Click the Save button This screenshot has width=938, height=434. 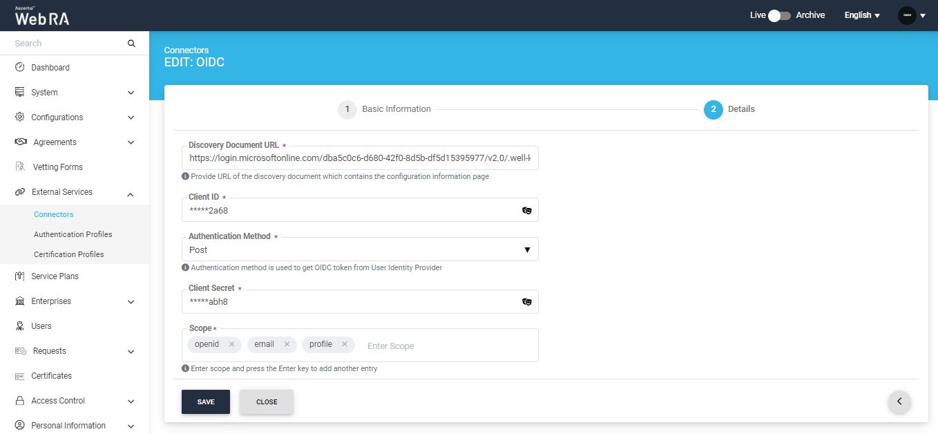tap(206, 402)
